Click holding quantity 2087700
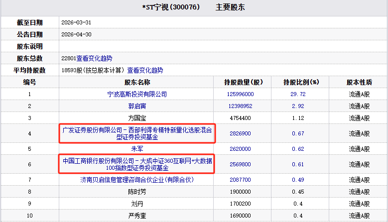 click(x=240, y=180)
